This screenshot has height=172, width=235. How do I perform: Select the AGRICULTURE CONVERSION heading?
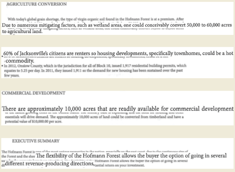(x=36, y=4)
